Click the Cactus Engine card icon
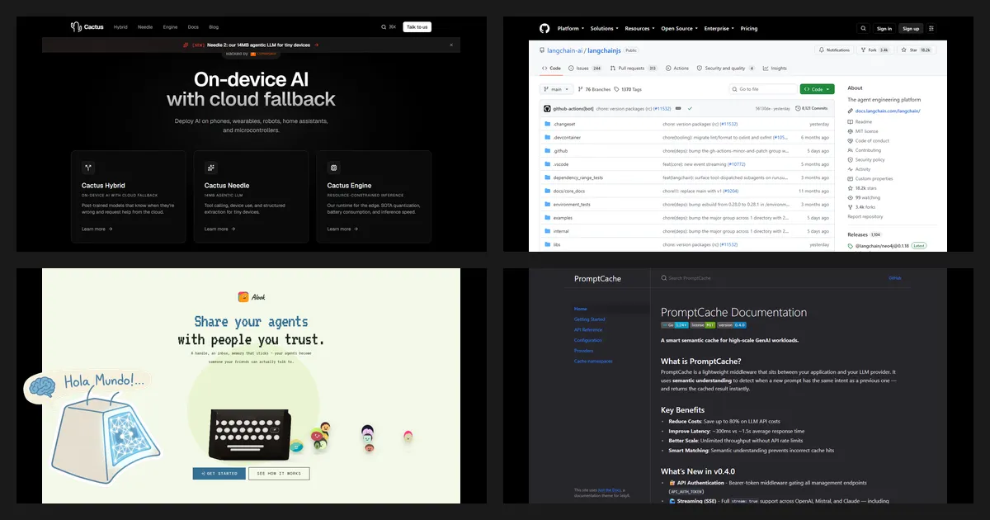 tap(333, 167)
